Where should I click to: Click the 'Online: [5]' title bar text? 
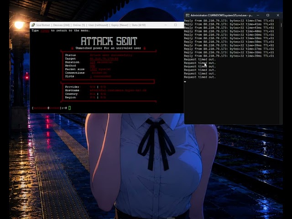click(79, 25)
